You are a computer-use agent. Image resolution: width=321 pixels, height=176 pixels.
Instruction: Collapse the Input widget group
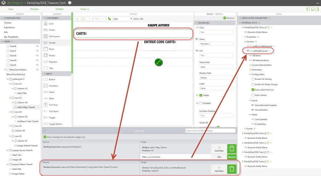[45, 74]
